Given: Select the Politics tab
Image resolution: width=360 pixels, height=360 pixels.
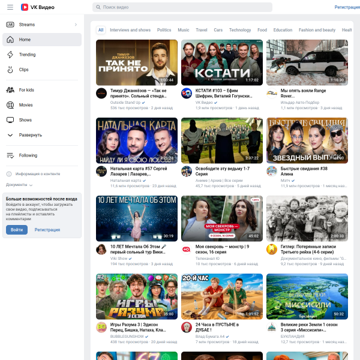Looking at the screenshot, I should click(x=164, y=30).
